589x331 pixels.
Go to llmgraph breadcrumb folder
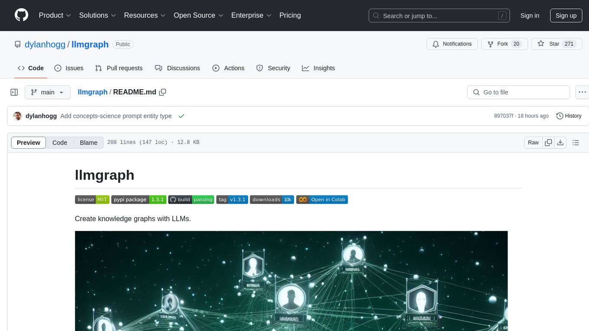tap(93, 92)
